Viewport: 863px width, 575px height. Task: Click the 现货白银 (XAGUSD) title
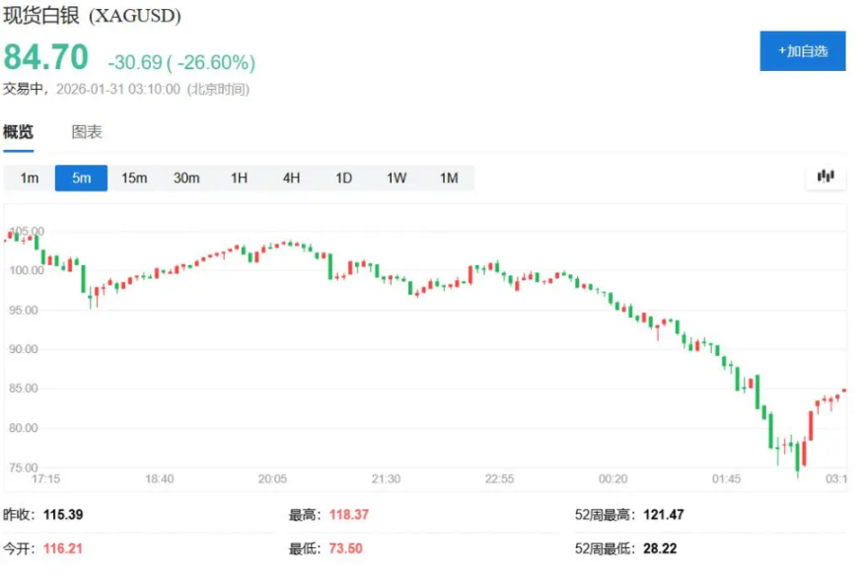tap(93, 17)
